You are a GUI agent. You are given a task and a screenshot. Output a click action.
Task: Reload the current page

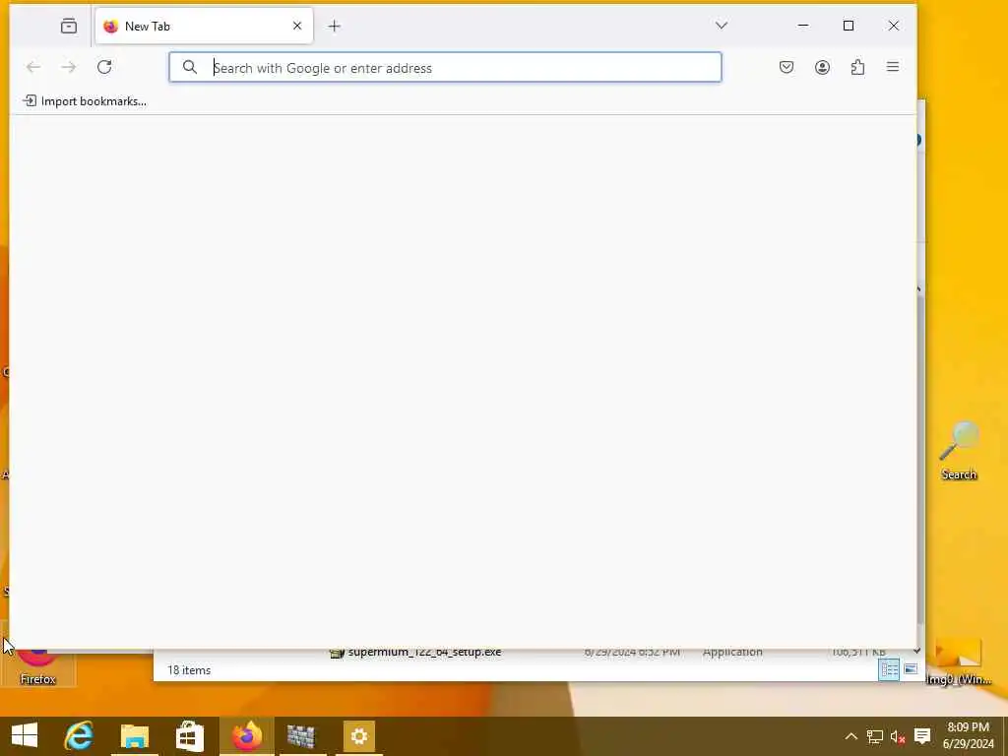click(x=104, y=67)
